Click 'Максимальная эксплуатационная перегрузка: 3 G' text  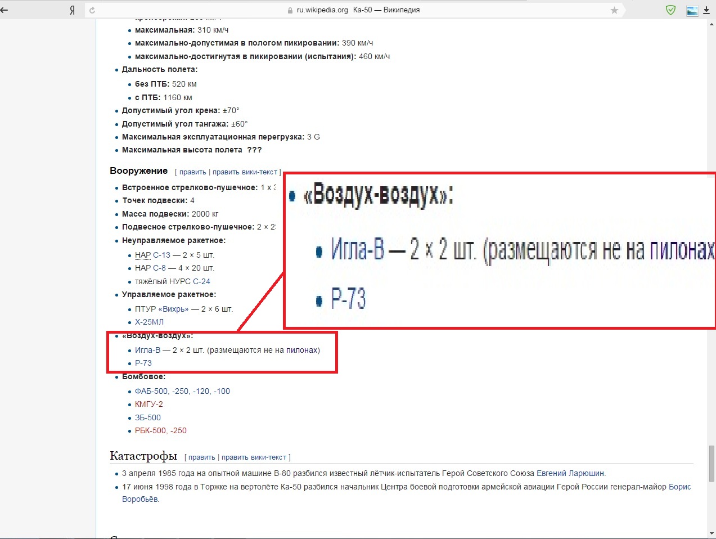tap(221, 137)
